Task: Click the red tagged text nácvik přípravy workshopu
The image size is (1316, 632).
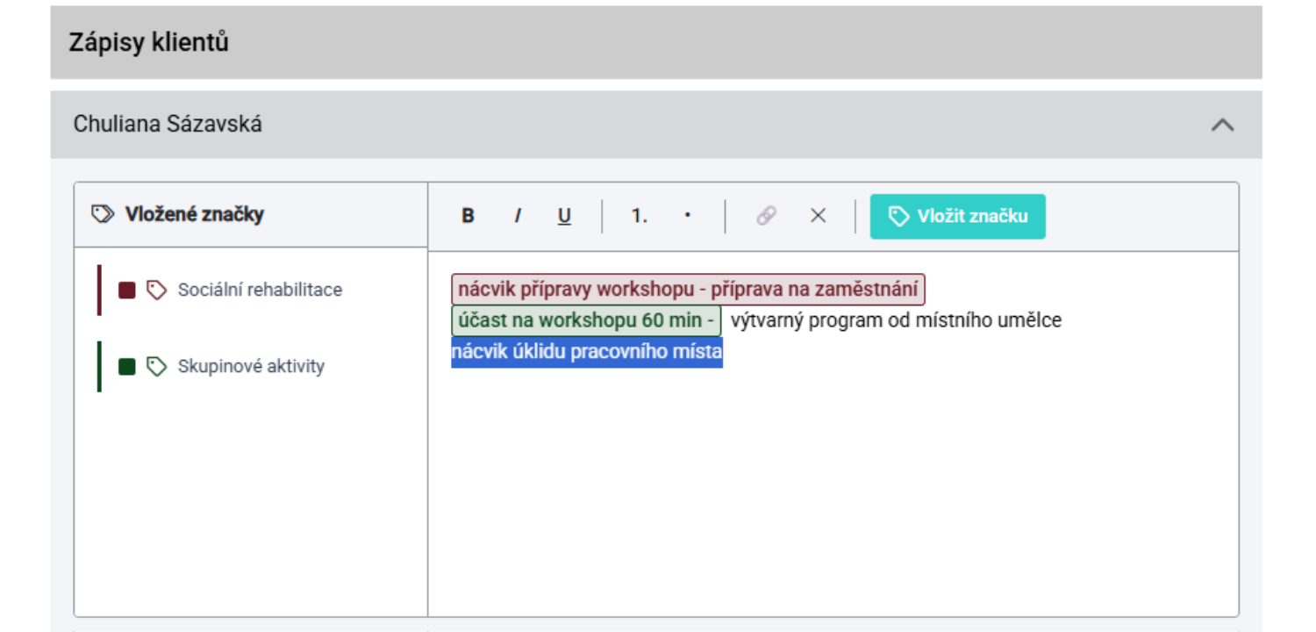Action: [x=688, y=290]
